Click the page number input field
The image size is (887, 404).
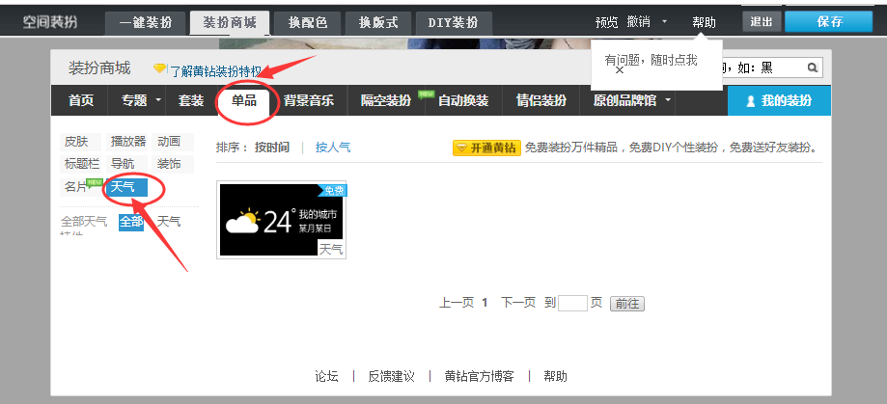point(572,303)
